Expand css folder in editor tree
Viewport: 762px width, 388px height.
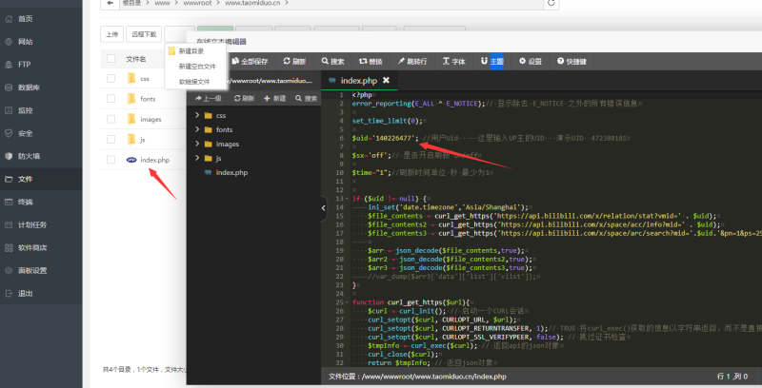point(197,115)
